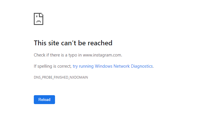Click the 'This site can't be reached' heading
Image resolution: width=204 pixels, height=125 pixels.
(73, 43)
